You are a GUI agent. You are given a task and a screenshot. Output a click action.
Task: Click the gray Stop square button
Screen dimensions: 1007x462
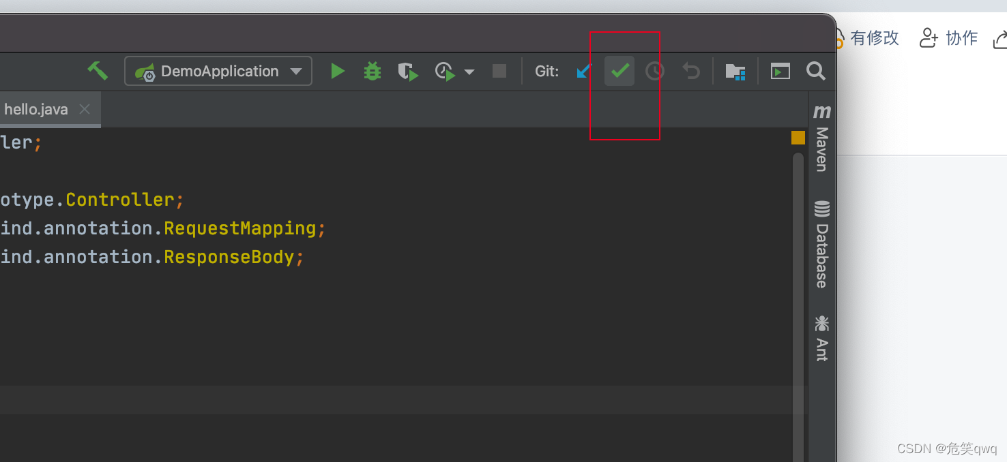click(x=499, y=71)
